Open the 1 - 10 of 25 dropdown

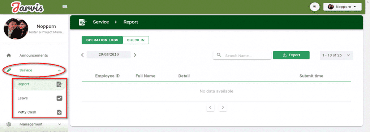pos(336,55)
